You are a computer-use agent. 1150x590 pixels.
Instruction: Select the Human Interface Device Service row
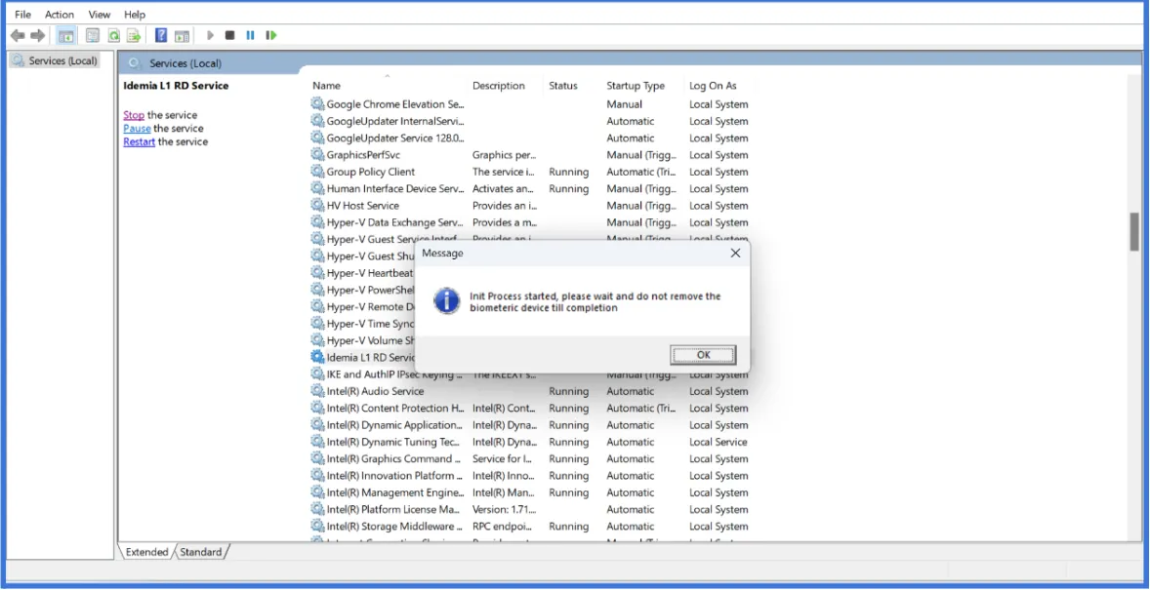point(532,188)
